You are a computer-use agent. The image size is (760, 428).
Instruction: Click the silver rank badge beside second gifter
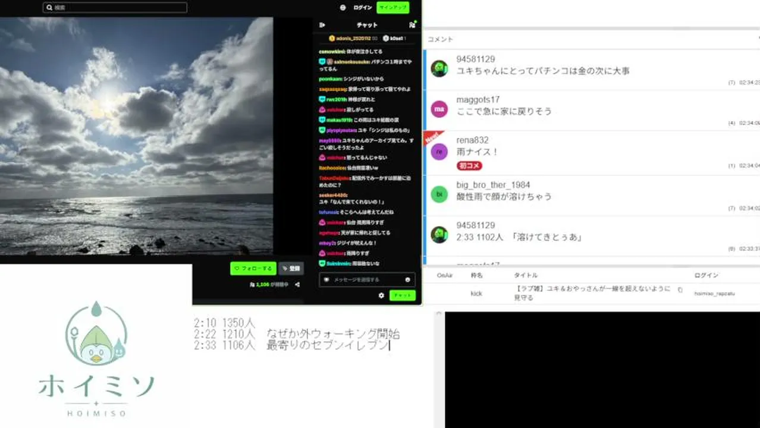386,39
